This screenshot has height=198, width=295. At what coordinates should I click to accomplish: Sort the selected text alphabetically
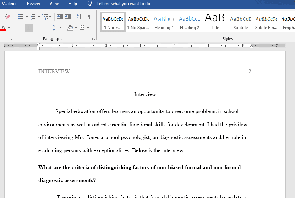(x=79, y=17)
